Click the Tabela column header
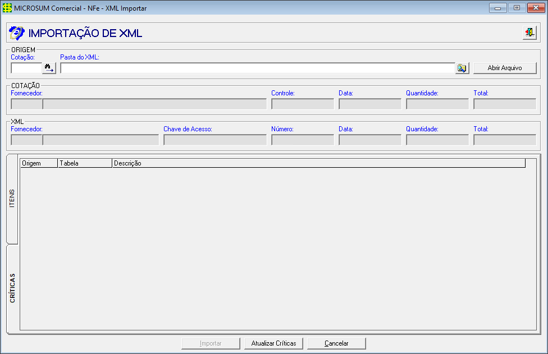 click(84, 163)
